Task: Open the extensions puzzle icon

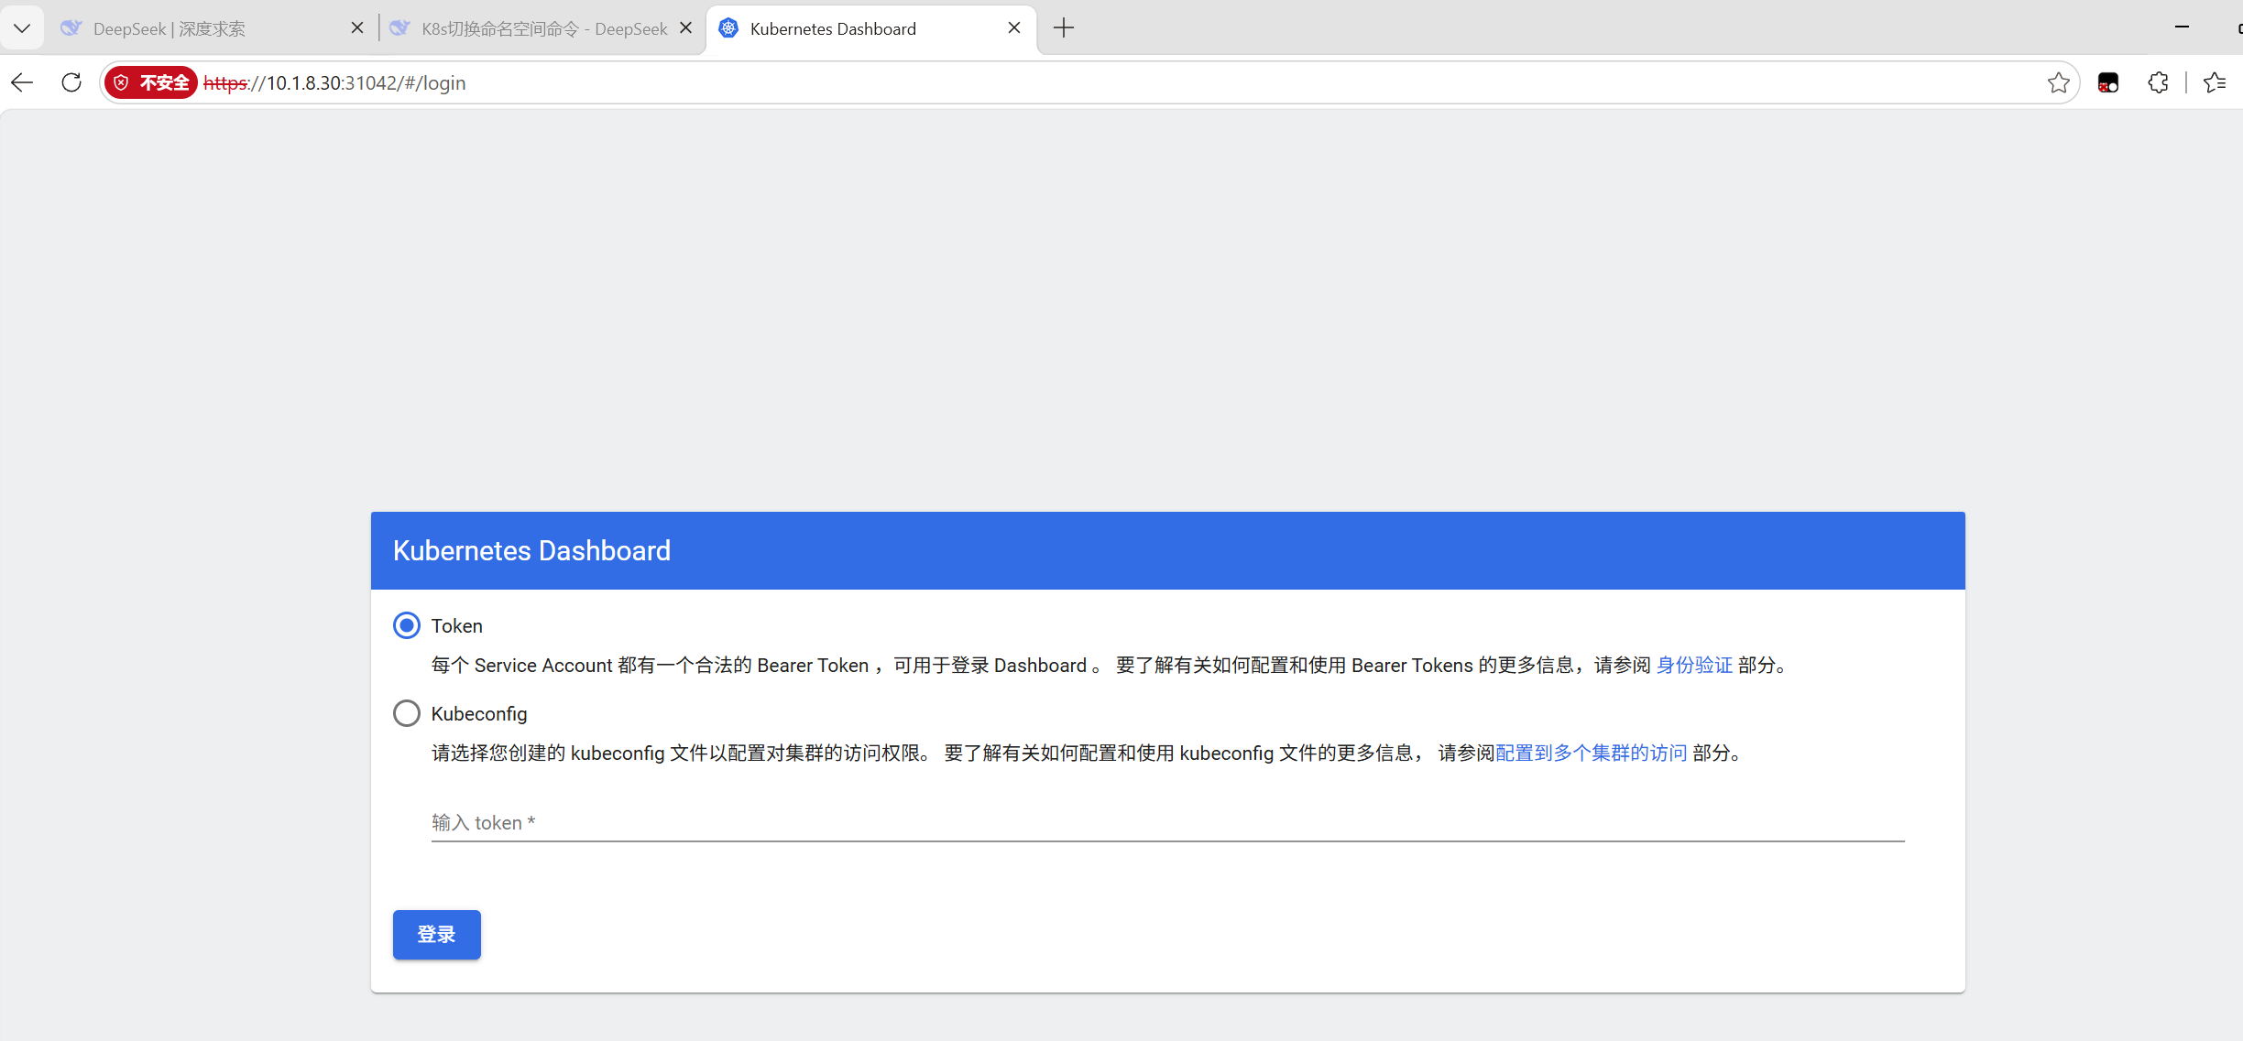Action: pyautogui.click(x=2158, y=82)
